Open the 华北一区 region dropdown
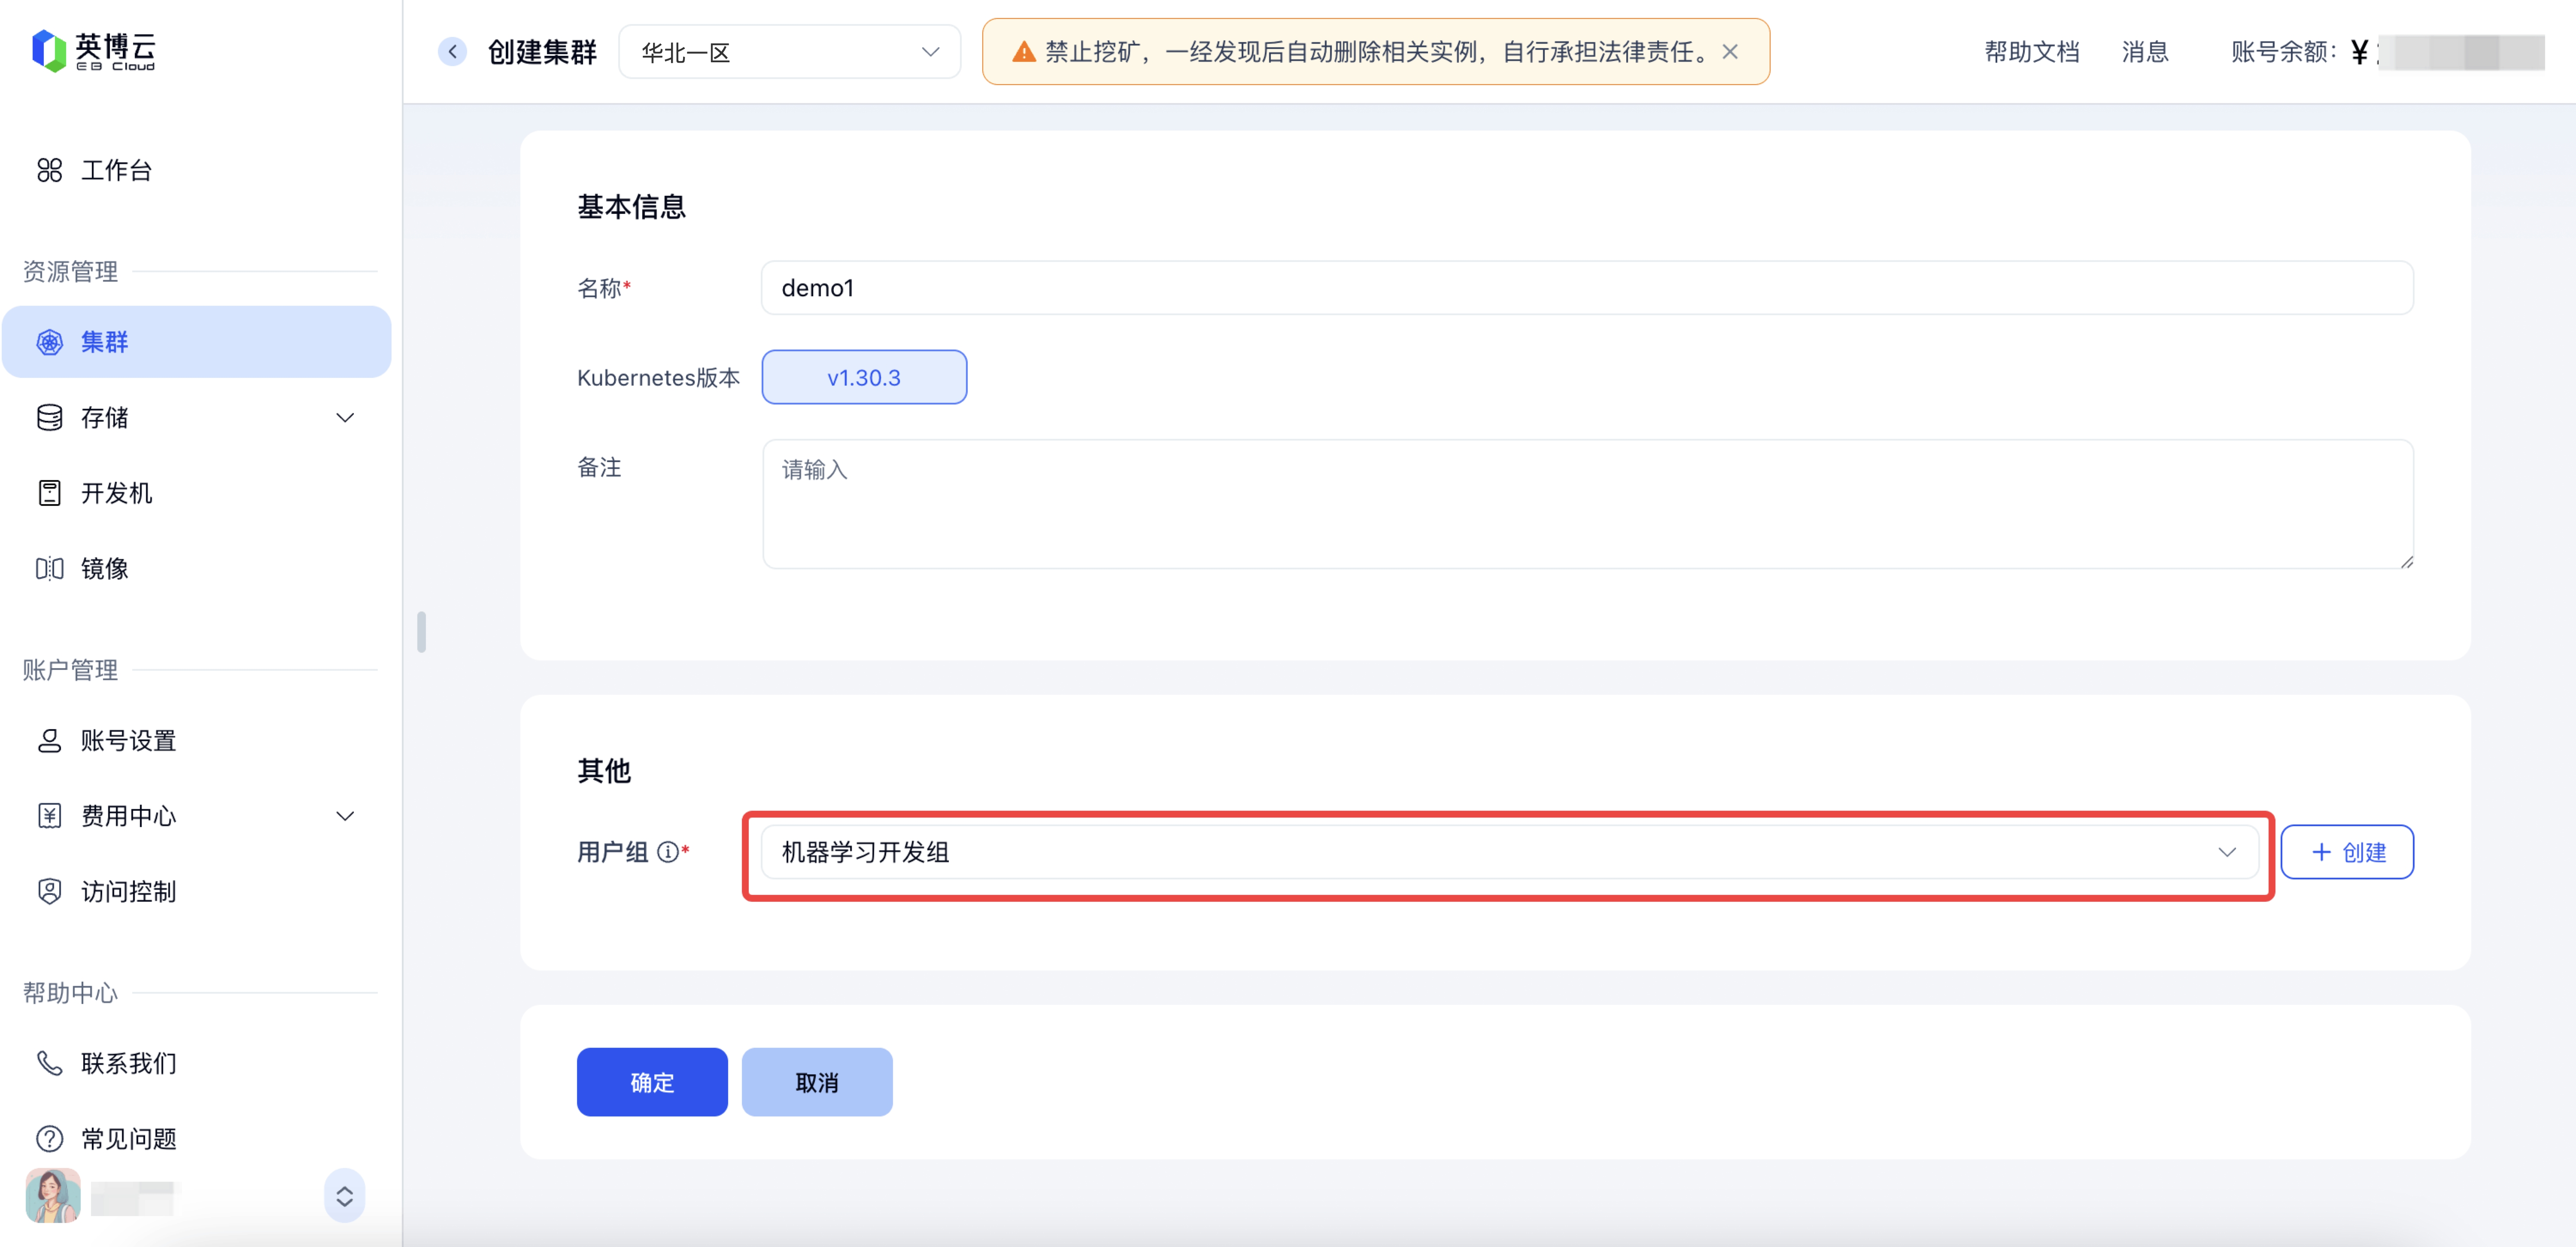The width and height of the screenshot is (2576, 1247). tap(790, 52)
